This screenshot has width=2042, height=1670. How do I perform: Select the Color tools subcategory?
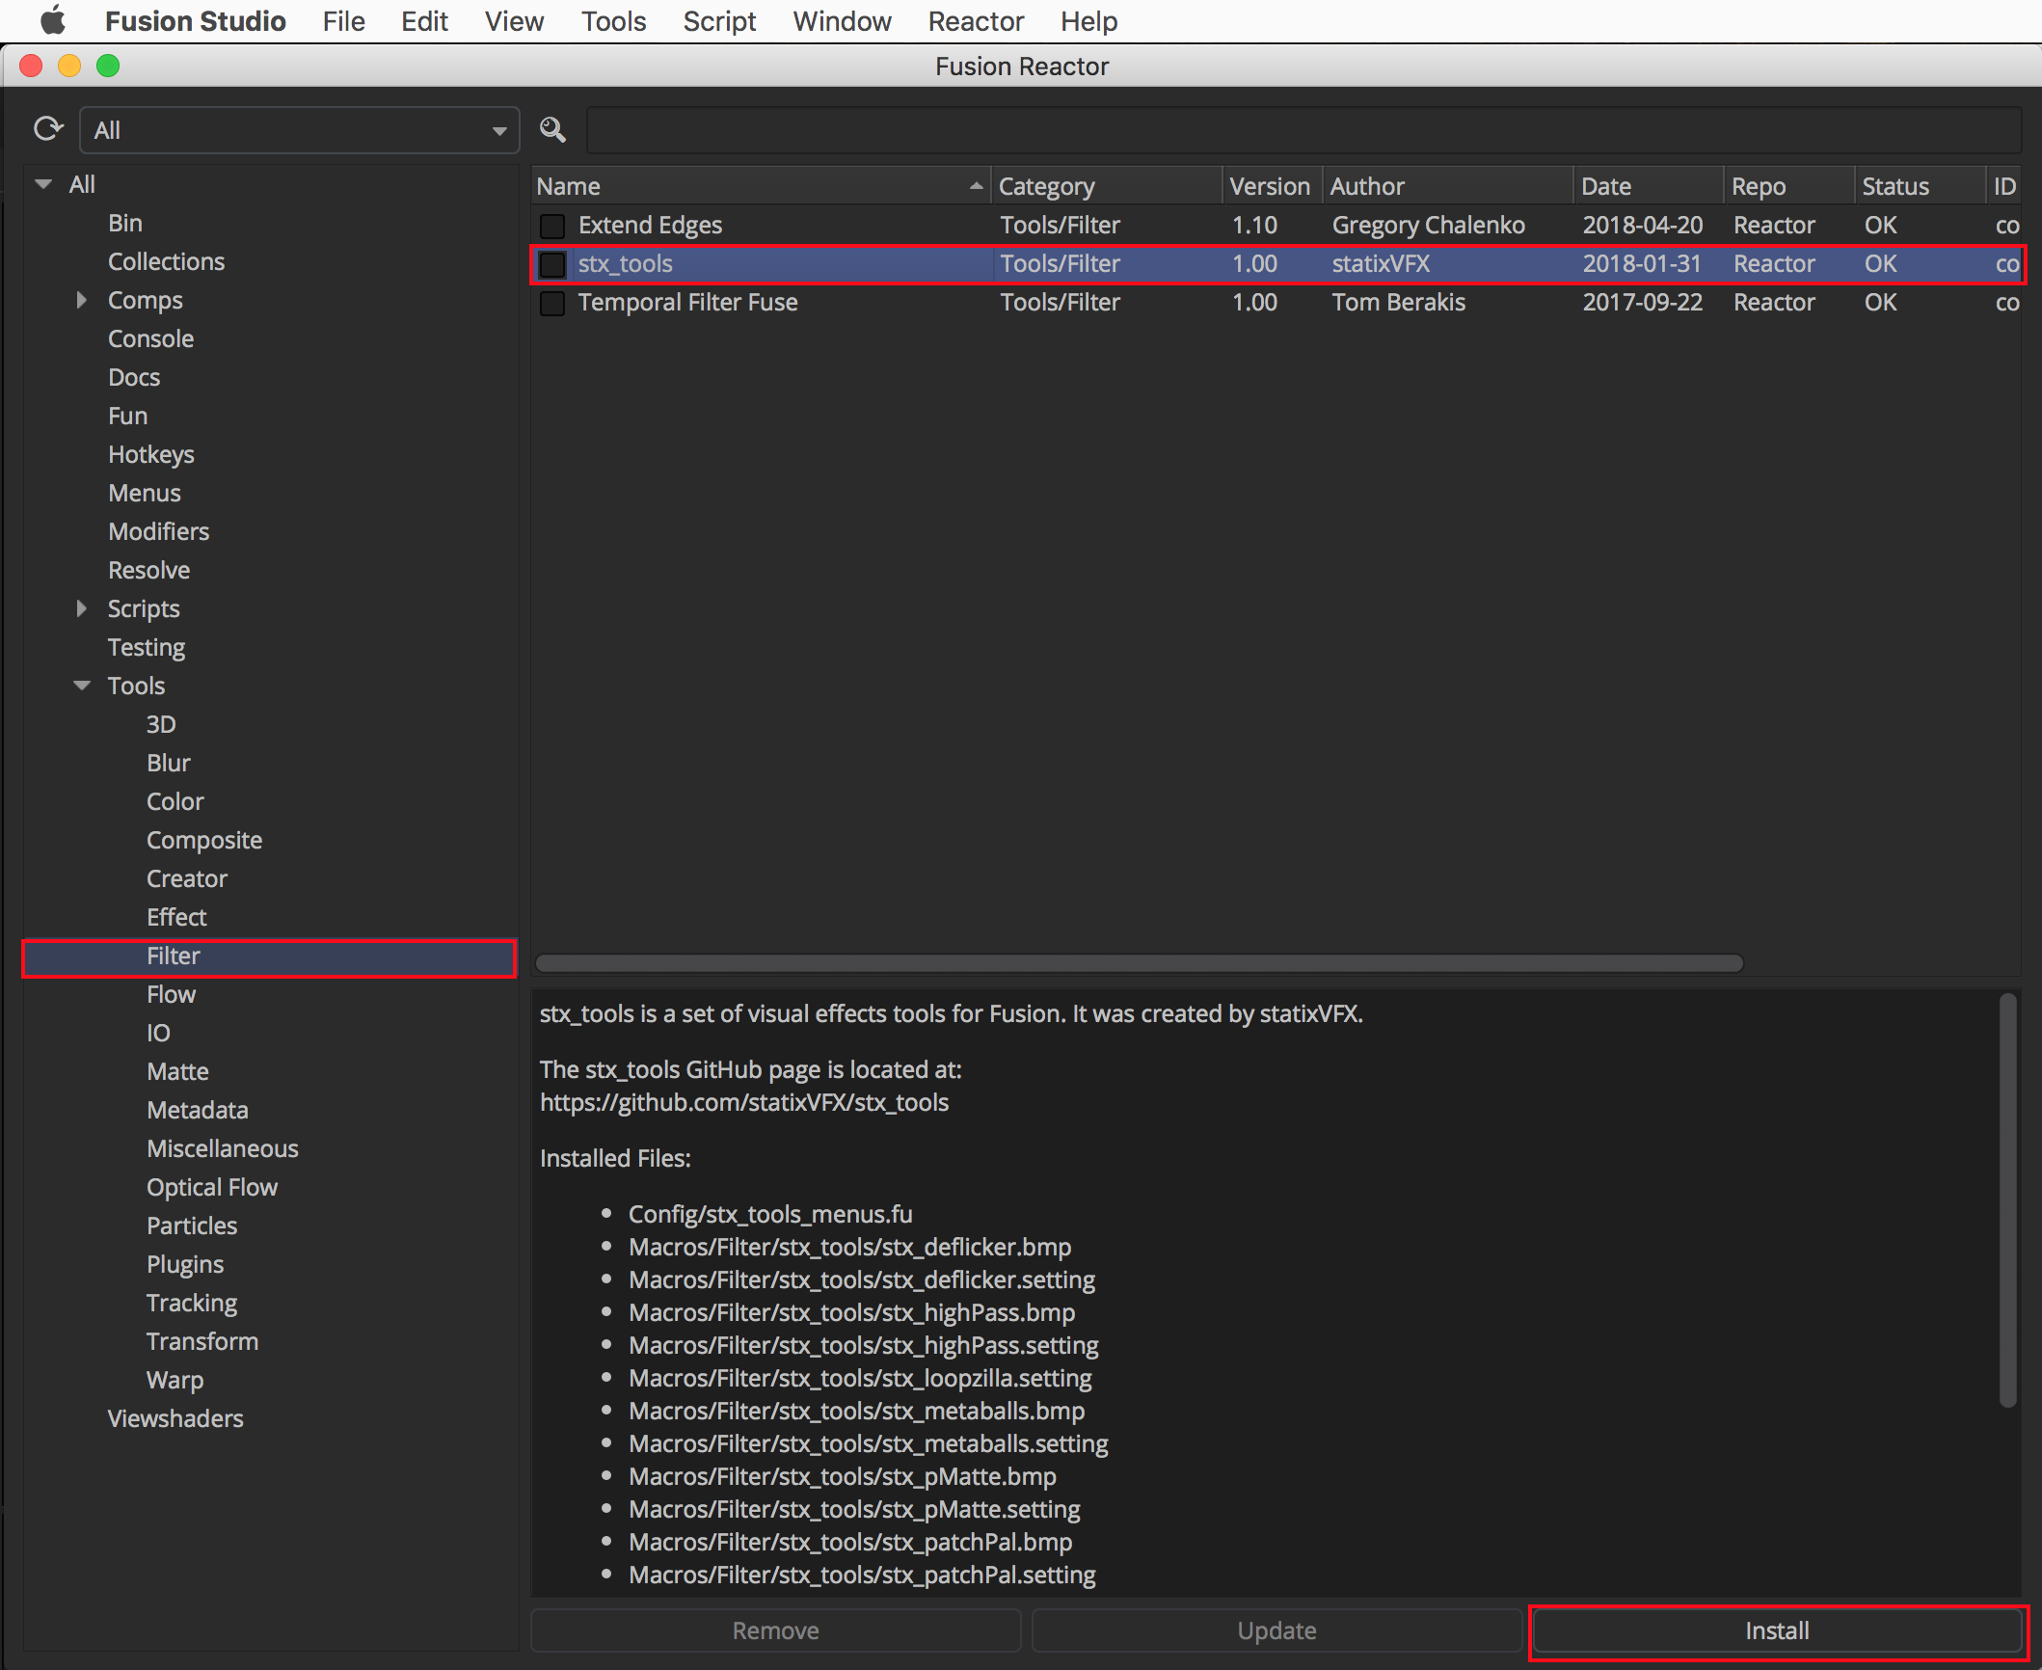click(x=175, y=801)
